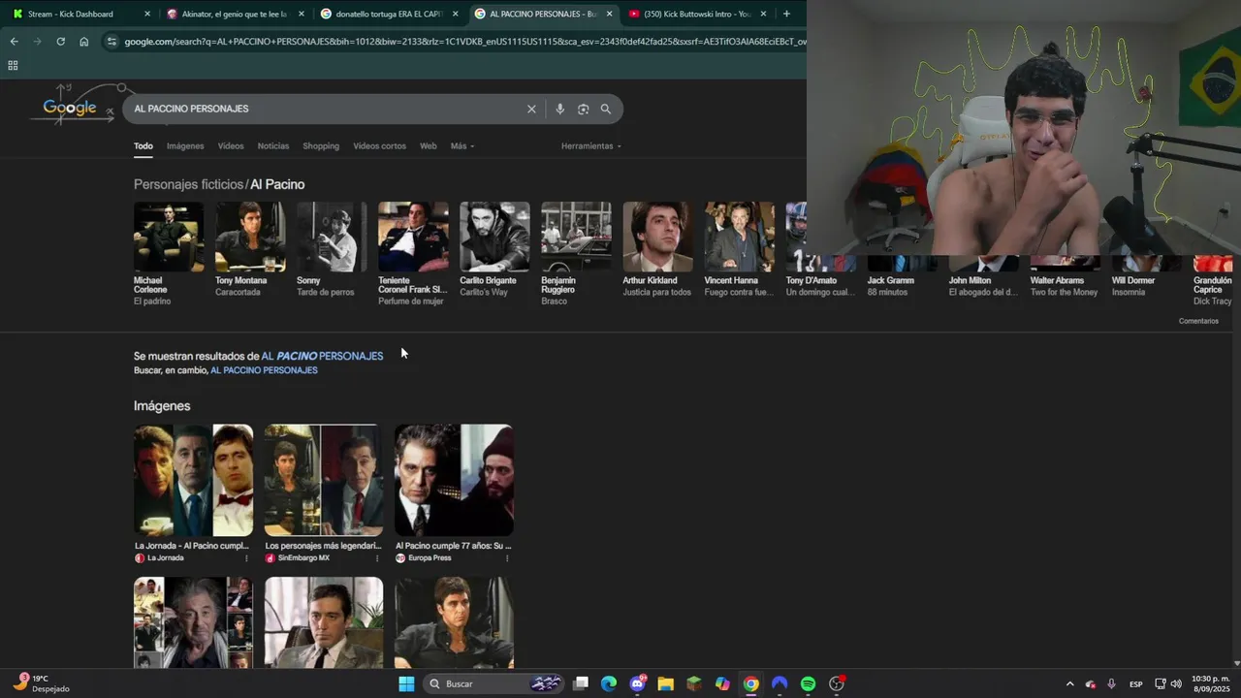1241x698 pixels.
Task: Search instead for AL PACCINO PERSONAJES
Action: pos(264,370)
